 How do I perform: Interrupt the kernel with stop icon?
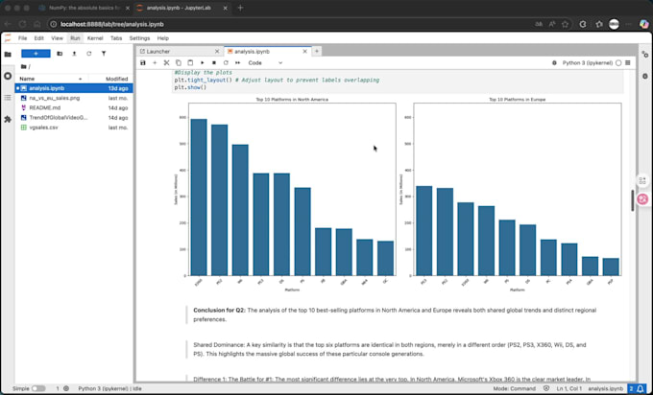(x=214, y=62)
